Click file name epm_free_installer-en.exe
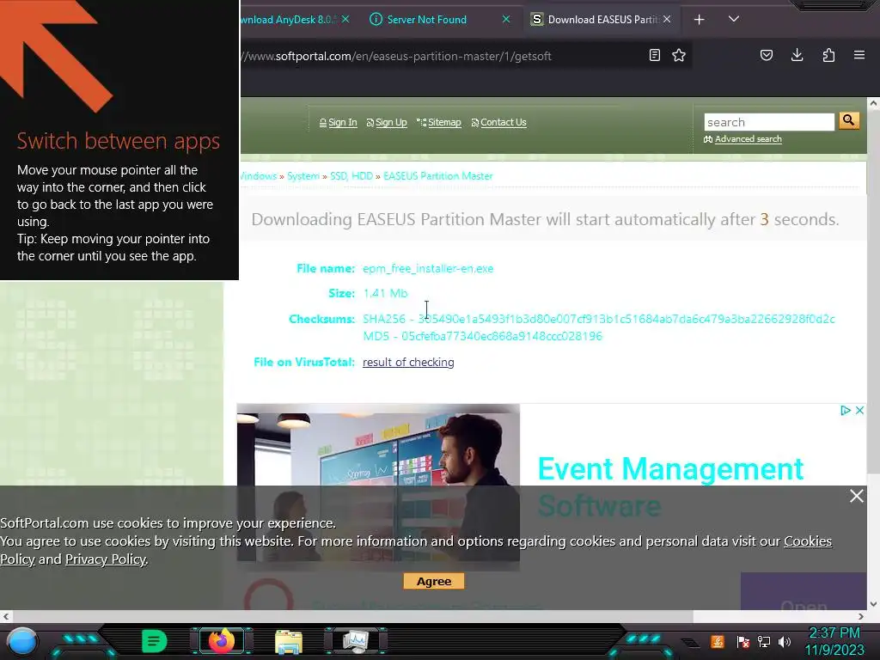 428,269
